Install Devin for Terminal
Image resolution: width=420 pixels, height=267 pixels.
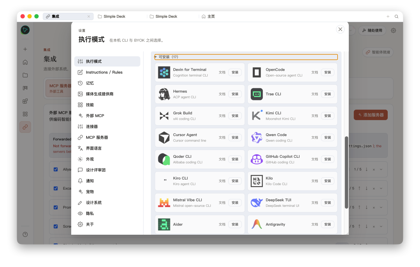pos(235,72)
